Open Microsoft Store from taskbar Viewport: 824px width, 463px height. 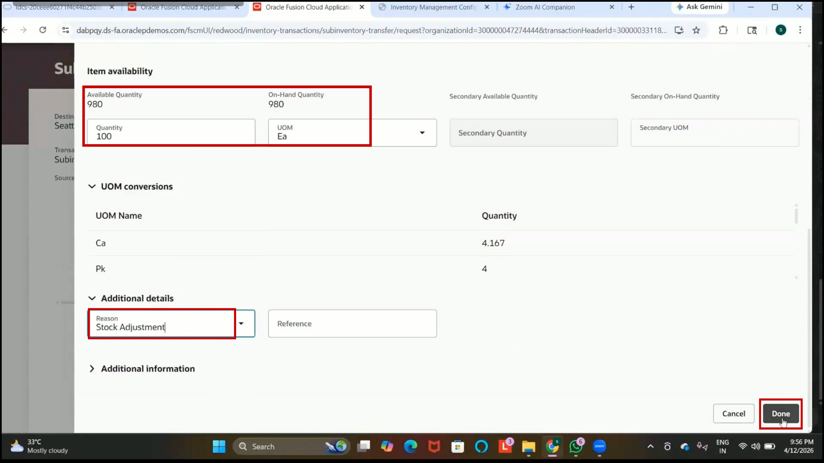coord(458,447)
